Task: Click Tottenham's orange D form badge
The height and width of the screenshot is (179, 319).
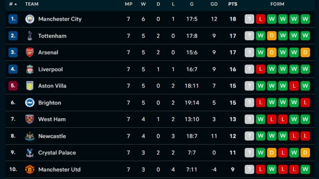Action: (x=272, y=36)
